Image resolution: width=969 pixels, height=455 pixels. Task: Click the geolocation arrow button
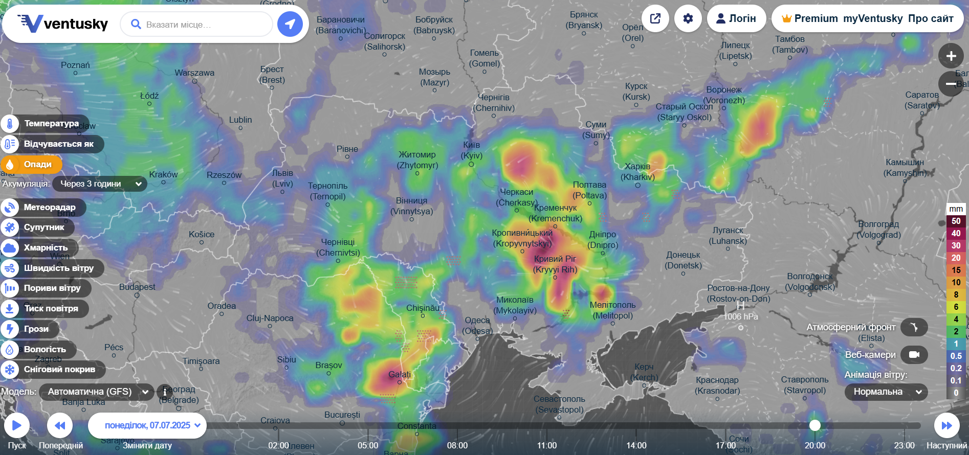click(290, 24)
